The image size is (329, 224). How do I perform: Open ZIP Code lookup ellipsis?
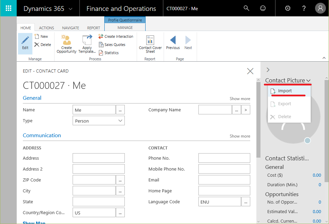point(120,180)
